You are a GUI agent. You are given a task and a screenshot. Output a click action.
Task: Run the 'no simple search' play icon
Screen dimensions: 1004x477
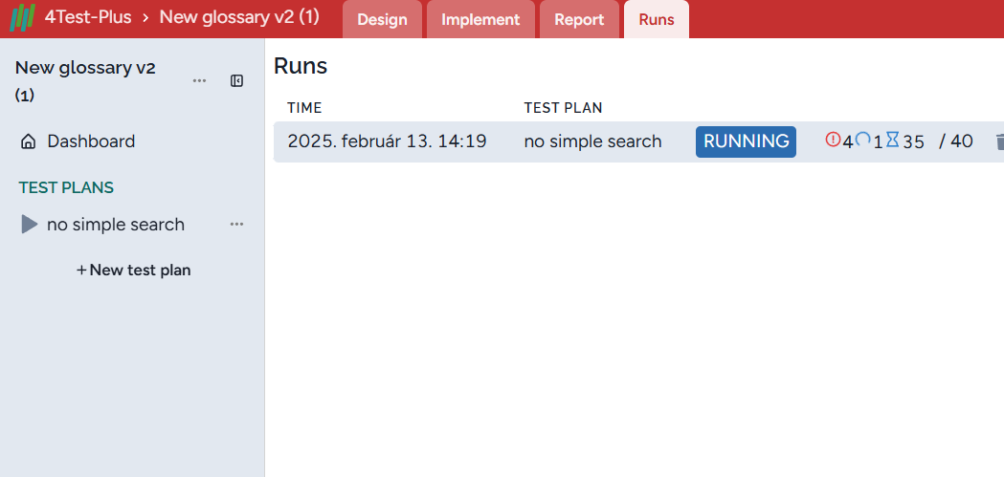click(30, 225)
